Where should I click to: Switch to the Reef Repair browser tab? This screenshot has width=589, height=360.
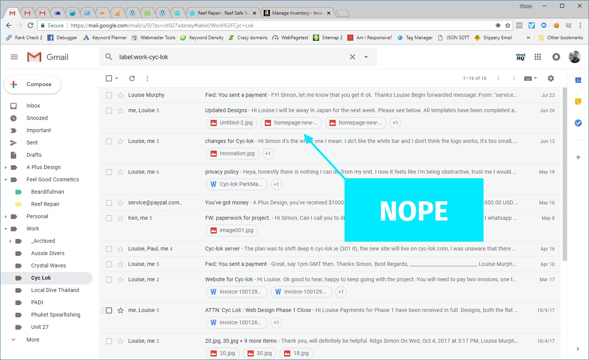point(222,13)
